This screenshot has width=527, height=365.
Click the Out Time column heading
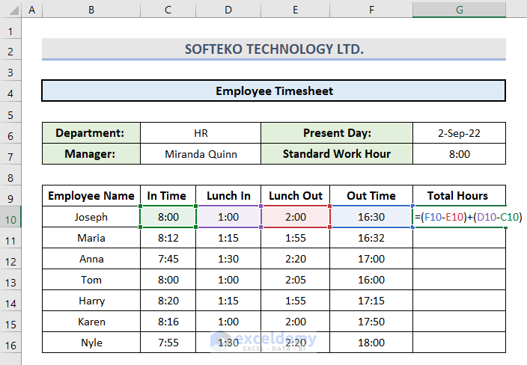click(x=371, y=195)
